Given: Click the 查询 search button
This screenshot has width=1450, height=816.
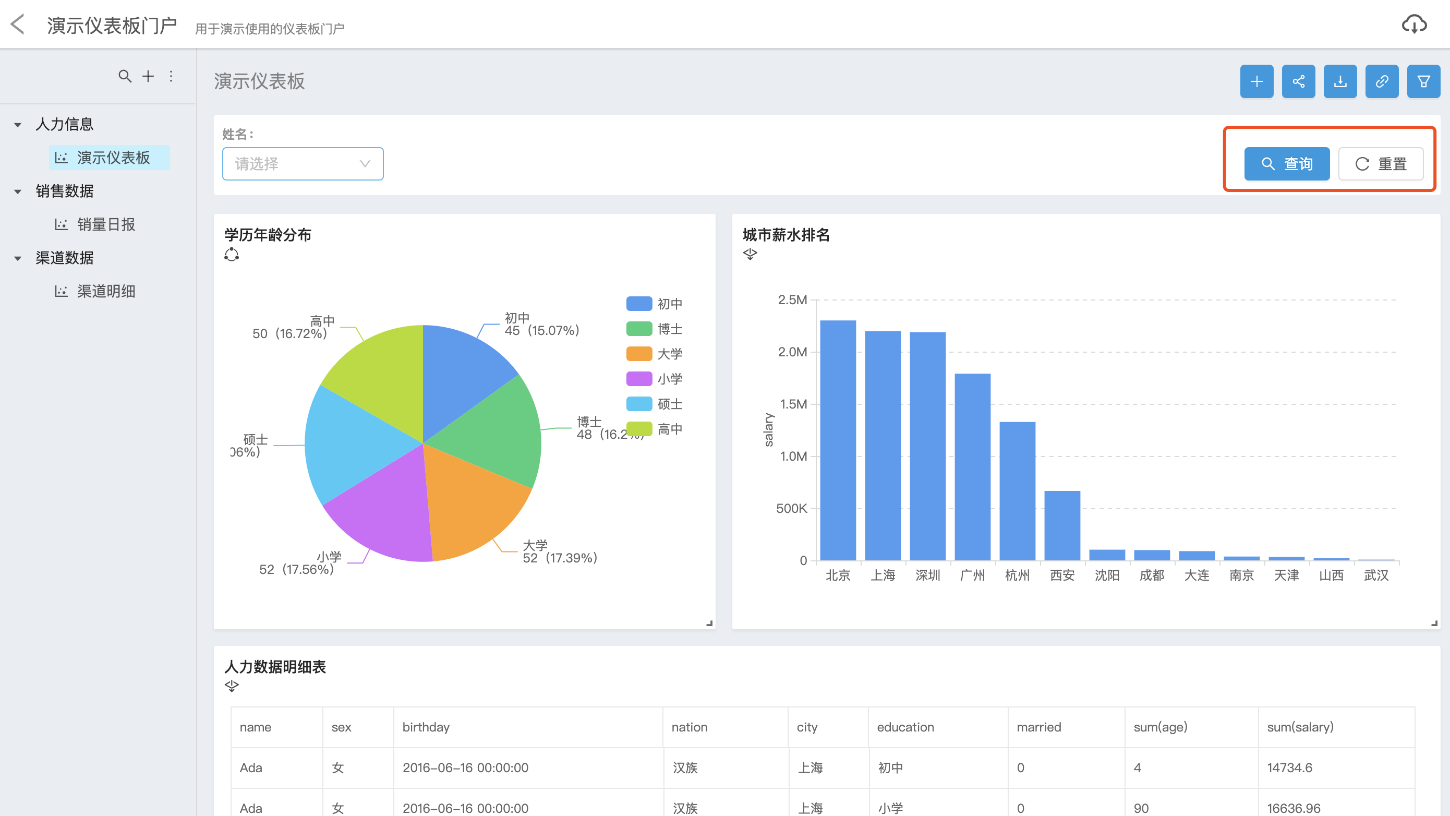Looking at the screenshot, I should (x=1286, y=164).
